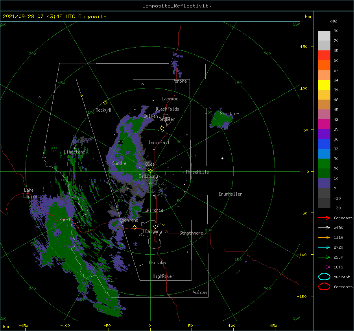Image resolution: width=354 pixels, height=331 pixels.
Task: Click the yellow diamond inside Calgary outline
Action: [155, 227]
